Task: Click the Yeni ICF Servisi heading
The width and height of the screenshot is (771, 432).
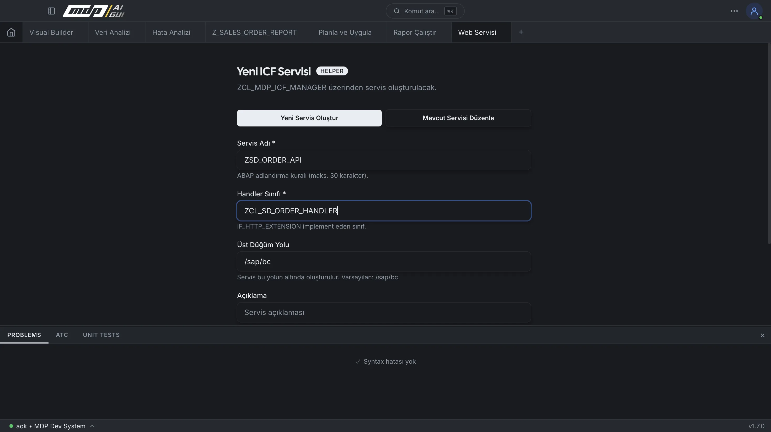Action: tap(274, 71)
